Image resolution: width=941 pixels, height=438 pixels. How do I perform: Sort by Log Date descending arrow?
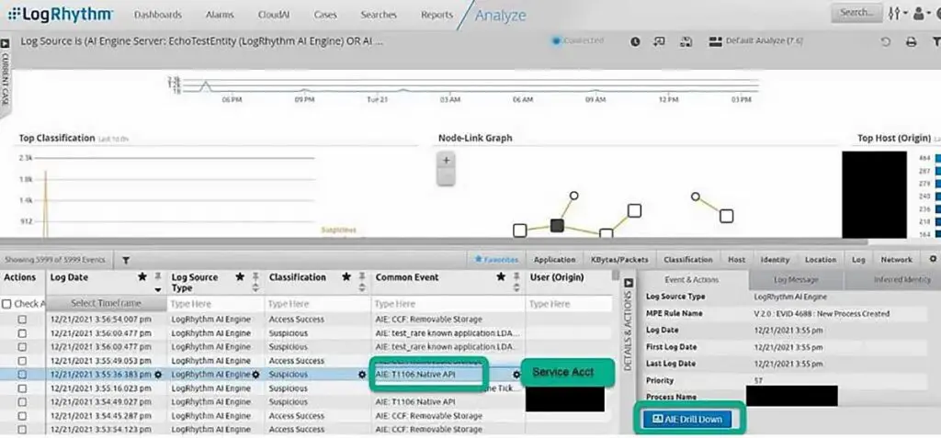point(158,289)
